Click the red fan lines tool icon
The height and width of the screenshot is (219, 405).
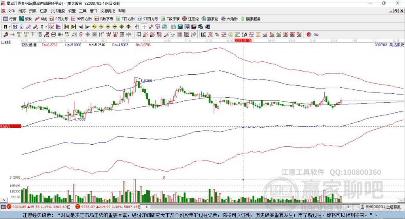[145, 34]
